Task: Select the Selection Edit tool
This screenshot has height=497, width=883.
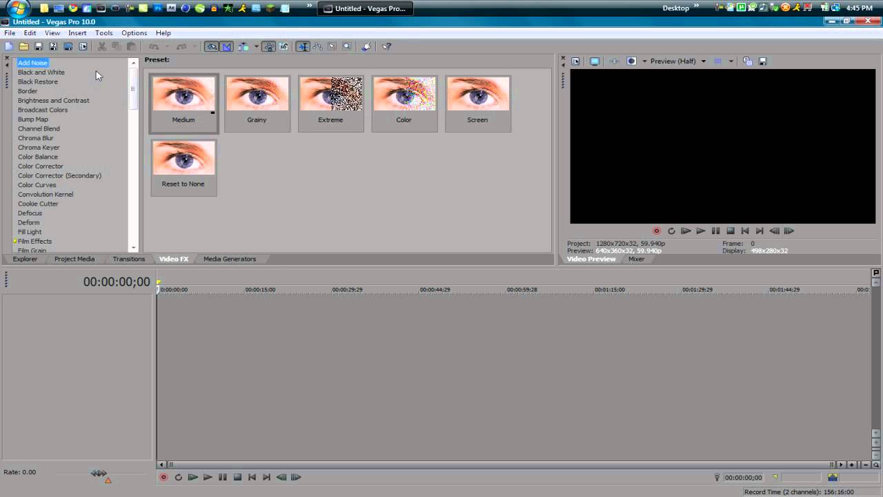Action: click(332, 46)
